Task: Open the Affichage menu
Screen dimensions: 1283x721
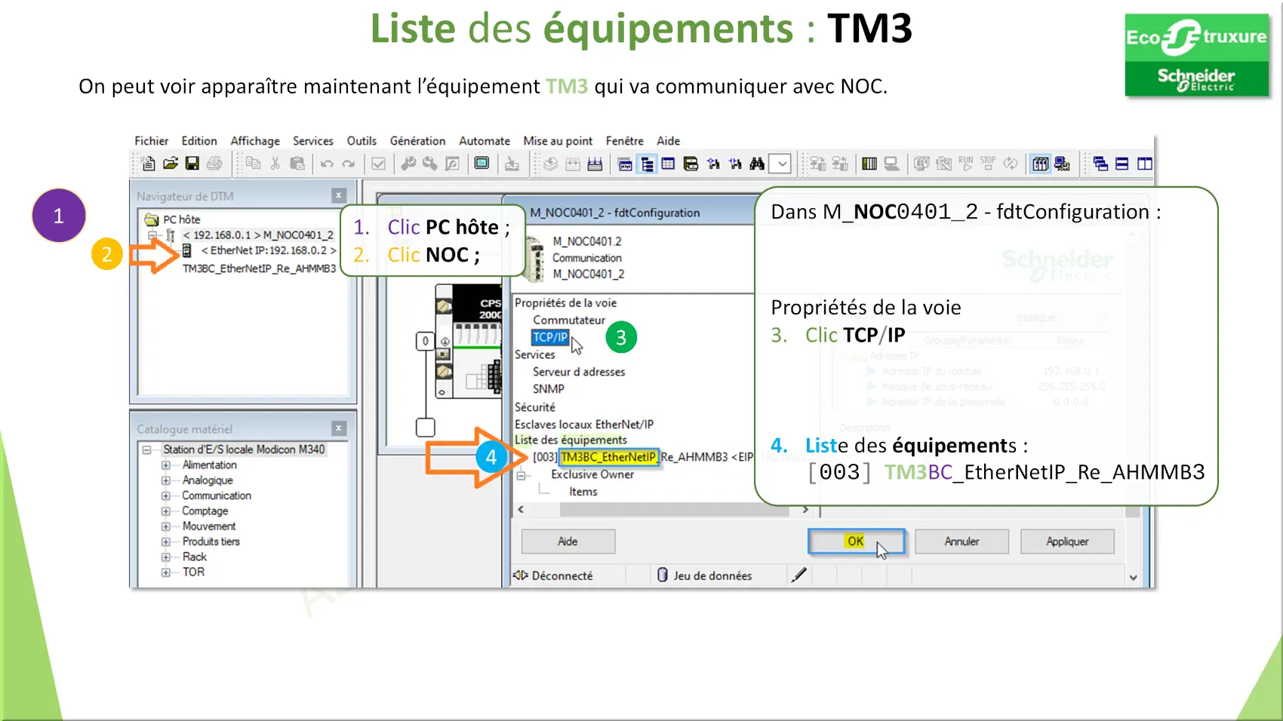Action: coord(255,141)
